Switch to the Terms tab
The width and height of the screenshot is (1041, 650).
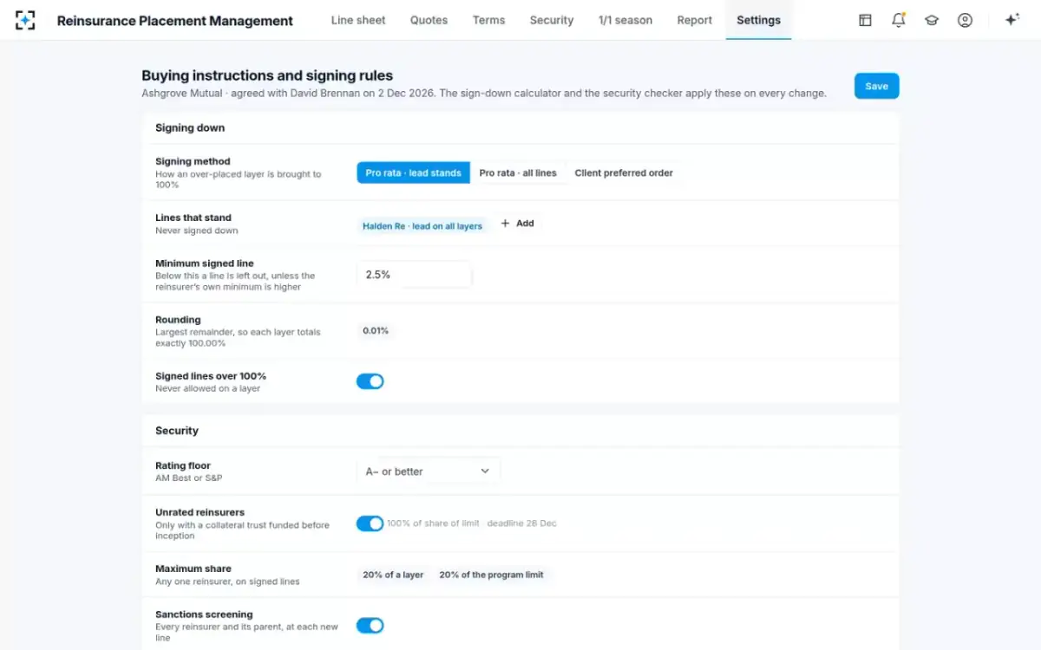point(489,20)
